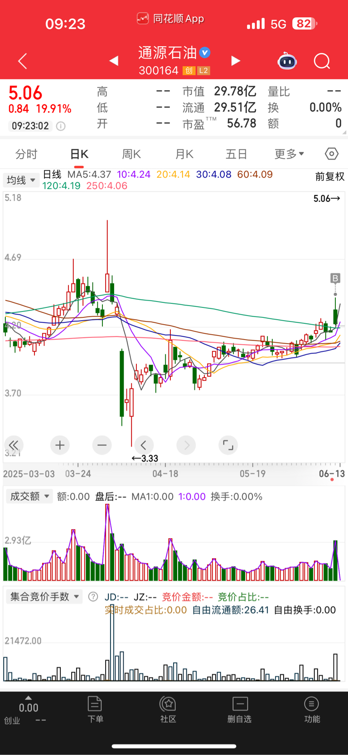Switch to the 五日 five-day tab
Viewport: 348px width, 755px height.
(x=236, y=154)
